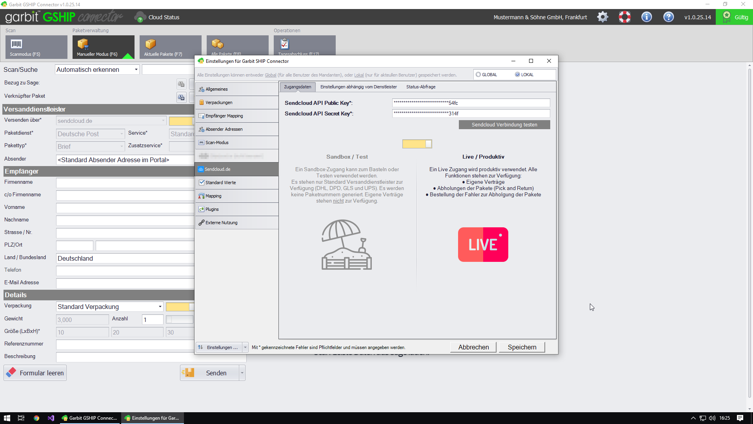
Task: Click the Senden button
Action: pyautogui.click(x=210, y=373)
